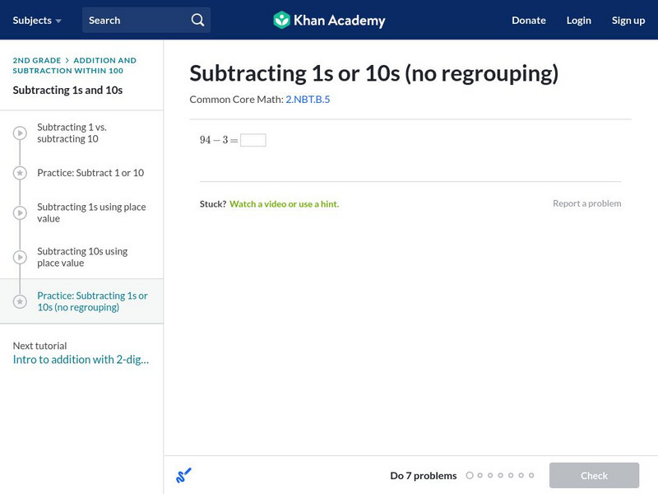Open the scratchpad pencil tool
The width and height of the screenshot is (658, 494).
tap(183, 475)
